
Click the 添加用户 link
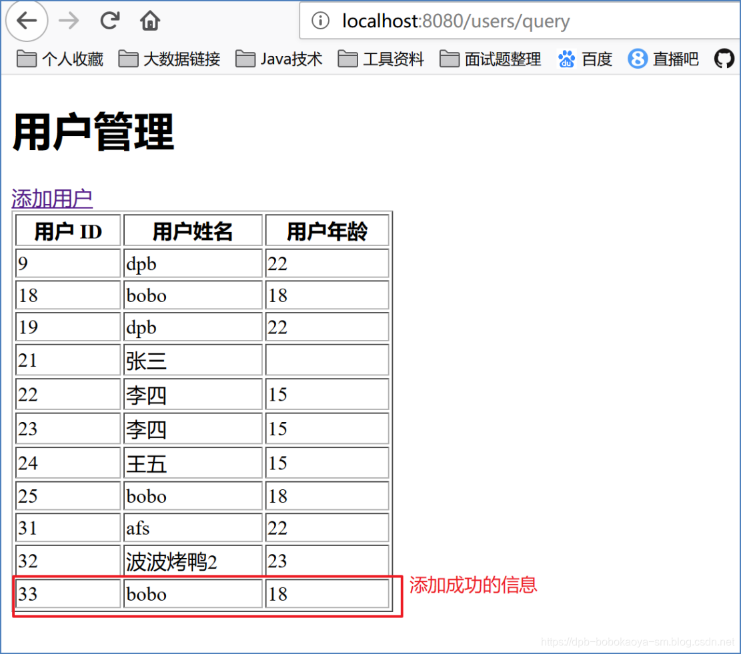point(52,199)
